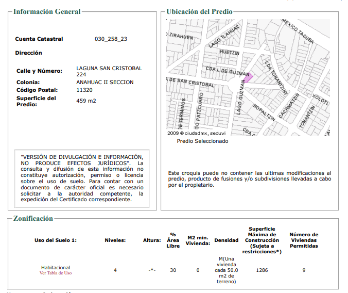Click the MEXICO TACUBA label on map

[x=298, y=31]
